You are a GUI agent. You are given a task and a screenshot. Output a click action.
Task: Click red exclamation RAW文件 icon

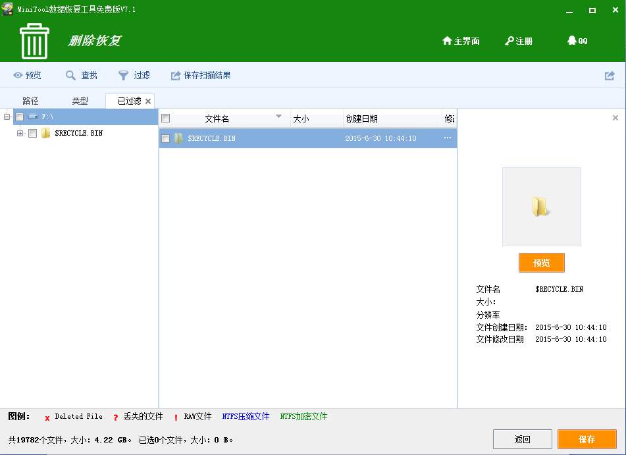(176, 417)
